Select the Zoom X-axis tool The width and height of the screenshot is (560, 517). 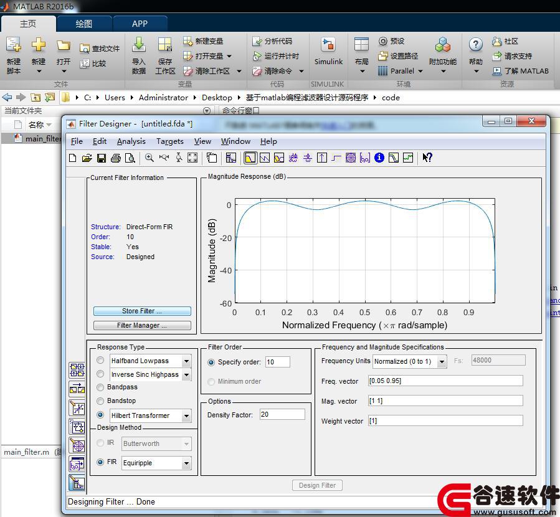[x=164, y=158]
